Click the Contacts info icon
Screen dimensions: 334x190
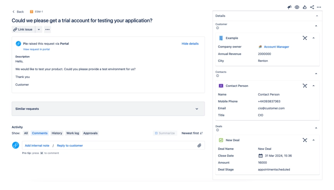click(217, 76)
